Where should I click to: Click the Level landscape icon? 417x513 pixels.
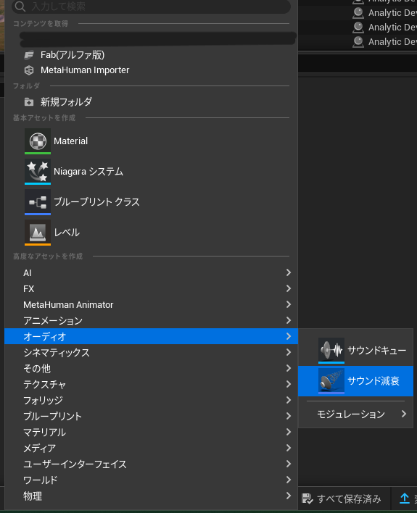click(x=38, y=233)
